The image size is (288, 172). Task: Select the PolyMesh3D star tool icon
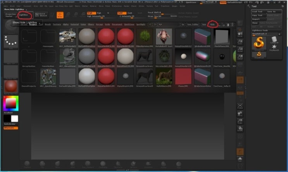click(274, 47)
